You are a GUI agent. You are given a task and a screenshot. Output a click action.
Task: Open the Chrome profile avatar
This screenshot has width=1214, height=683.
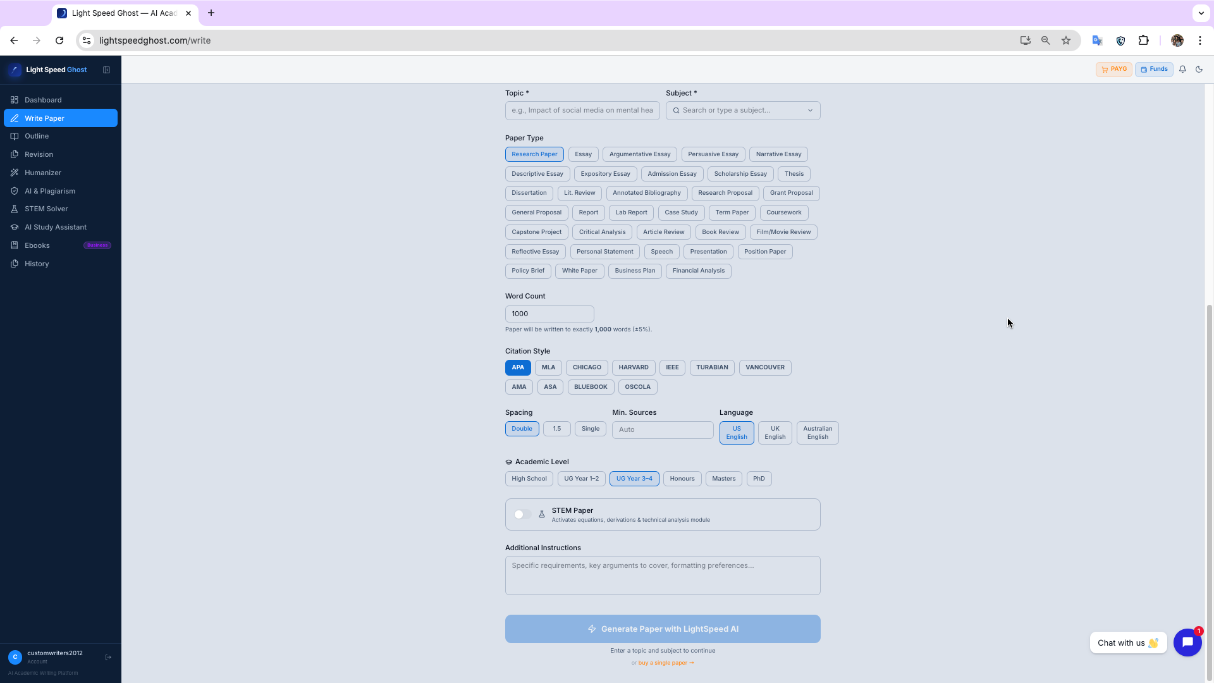(x=1177, y=40)
